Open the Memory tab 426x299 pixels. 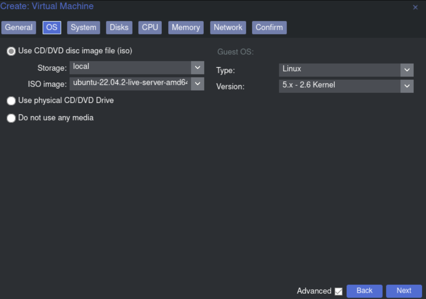click(x=186, y=27)
